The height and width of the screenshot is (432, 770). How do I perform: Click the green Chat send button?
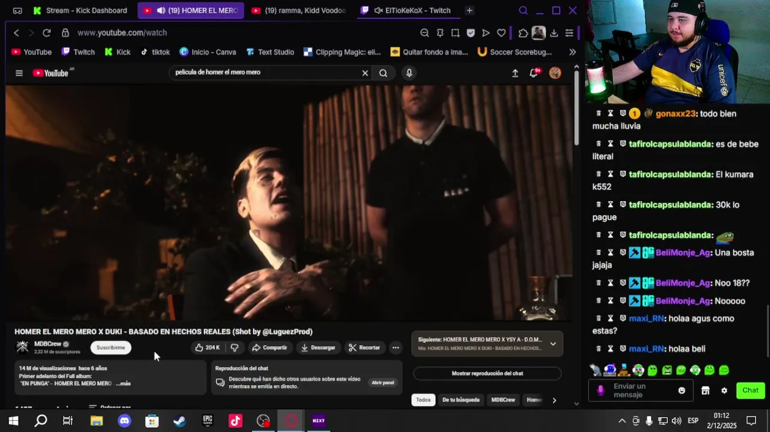tap(750, 391)
